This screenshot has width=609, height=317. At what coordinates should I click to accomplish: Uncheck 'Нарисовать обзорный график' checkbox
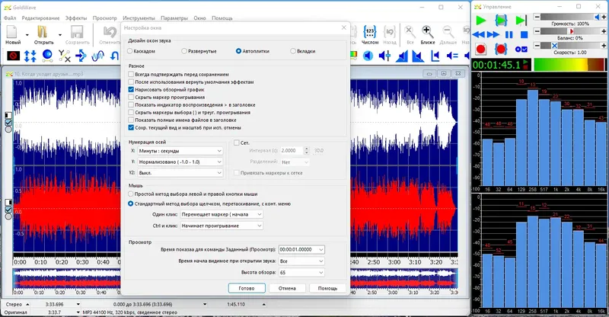tap(131, 89)
